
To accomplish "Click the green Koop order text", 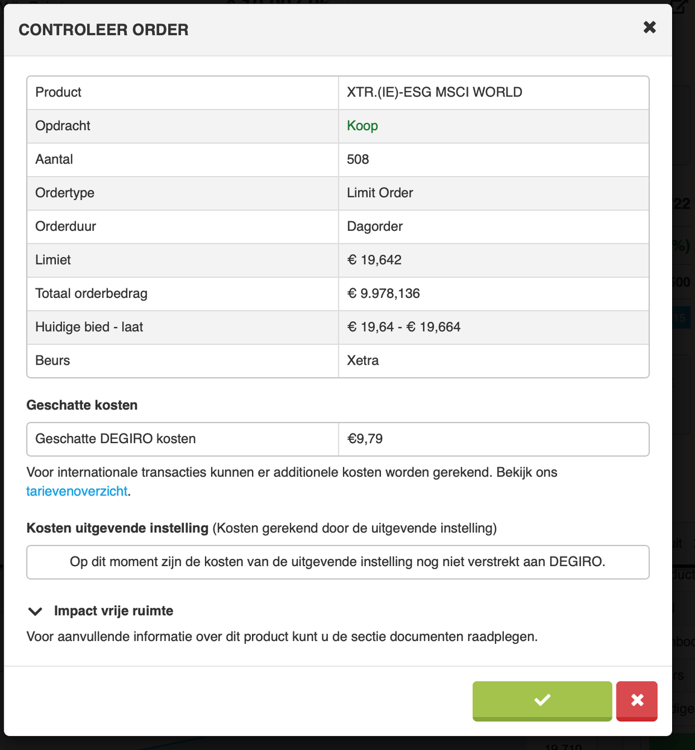I will (x=362, y=126).
